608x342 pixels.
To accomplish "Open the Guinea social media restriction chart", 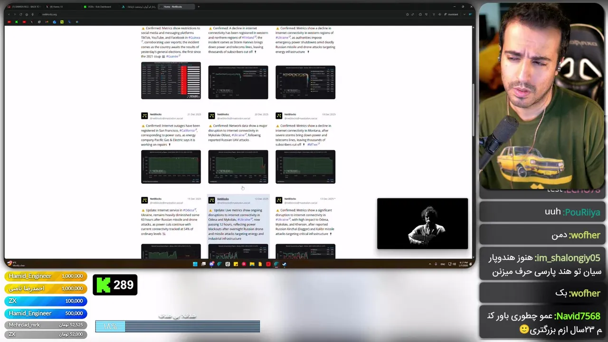I will pos(171,81).
